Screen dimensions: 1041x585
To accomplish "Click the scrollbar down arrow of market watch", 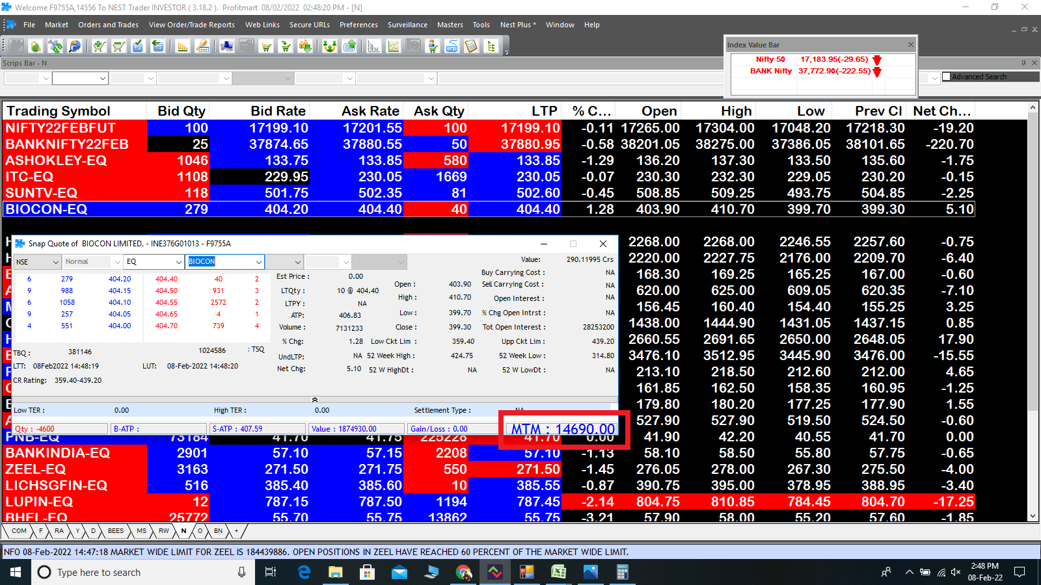I will (x=1033, y=516).
